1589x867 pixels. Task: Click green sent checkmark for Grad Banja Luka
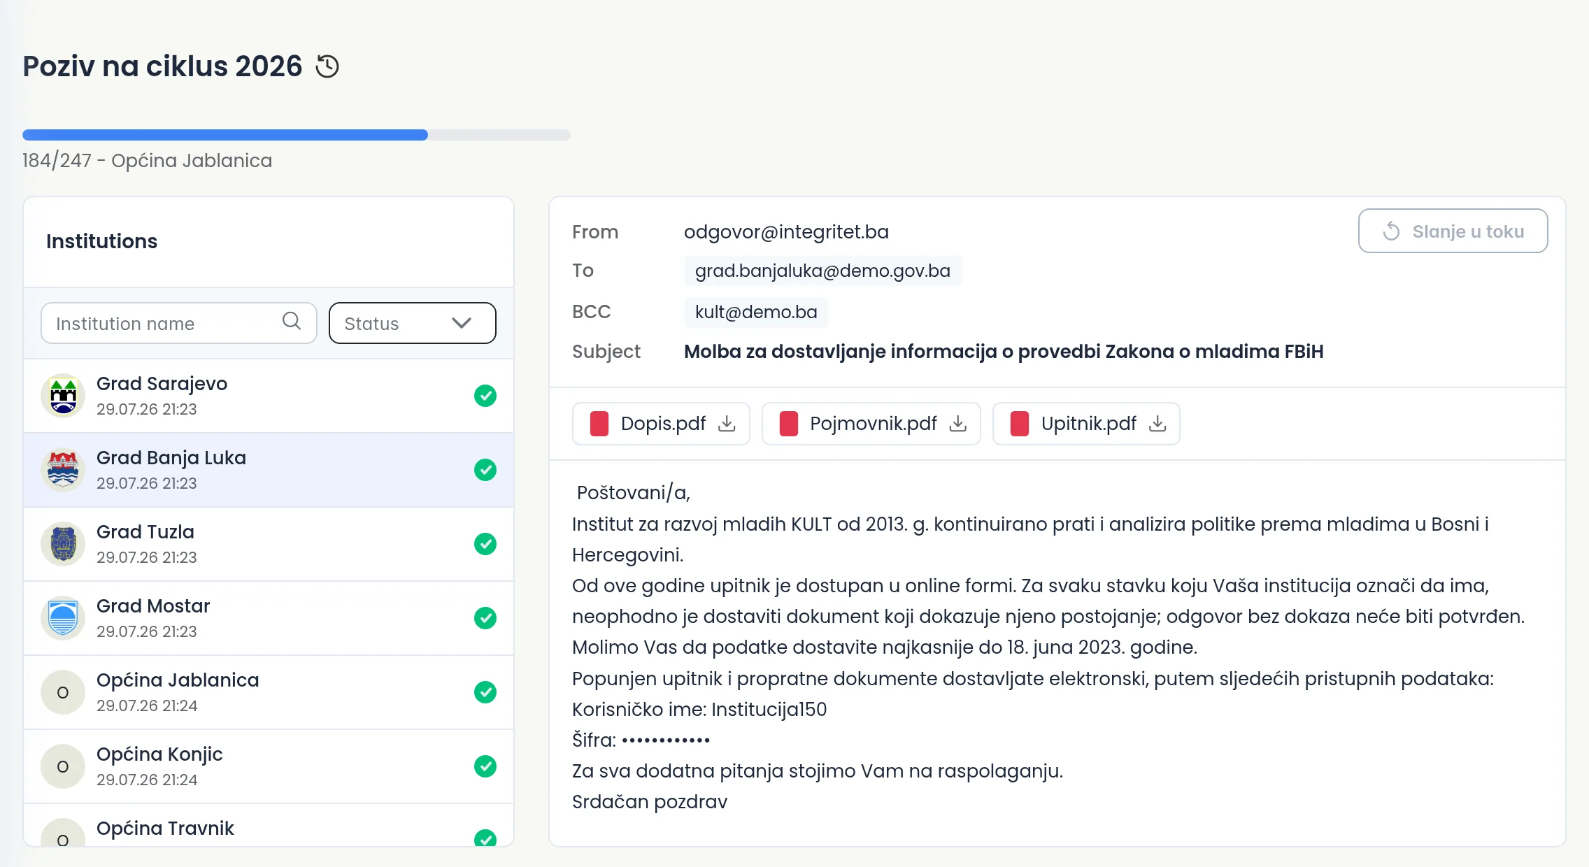point(485,470)
